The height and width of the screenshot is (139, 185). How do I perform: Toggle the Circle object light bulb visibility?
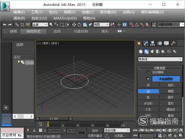click(x=19, y=62)
